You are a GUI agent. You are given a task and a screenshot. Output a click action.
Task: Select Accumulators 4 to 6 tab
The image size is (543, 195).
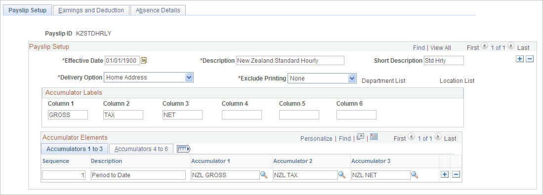tap(141, 149)
